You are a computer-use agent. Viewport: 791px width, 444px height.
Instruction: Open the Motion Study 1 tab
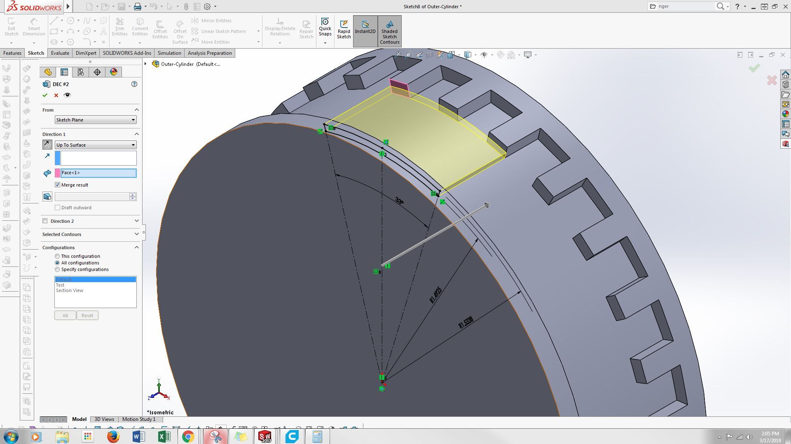[x=139, y=419]
